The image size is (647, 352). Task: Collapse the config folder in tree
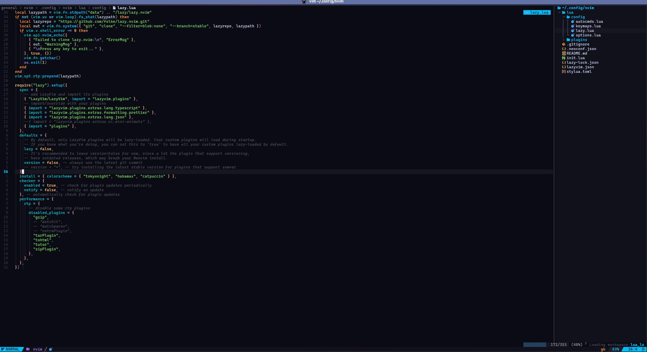click(x=564, y=17)
